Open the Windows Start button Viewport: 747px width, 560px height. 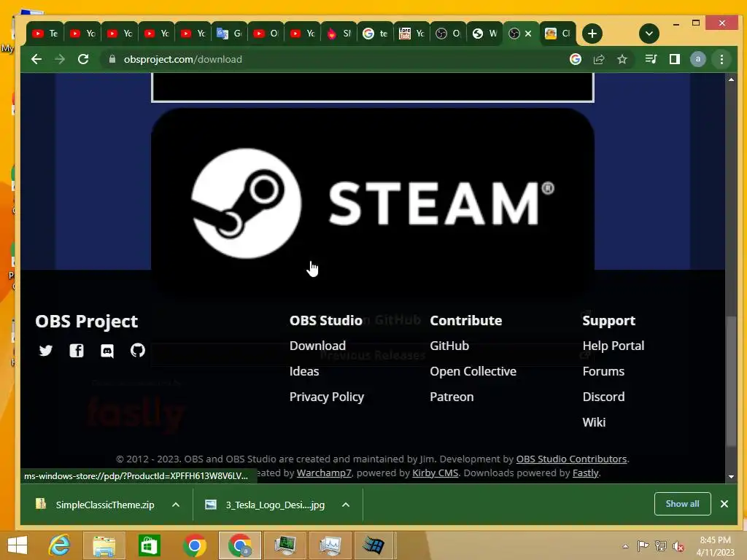pyautogui.click(x=18, y=545)
